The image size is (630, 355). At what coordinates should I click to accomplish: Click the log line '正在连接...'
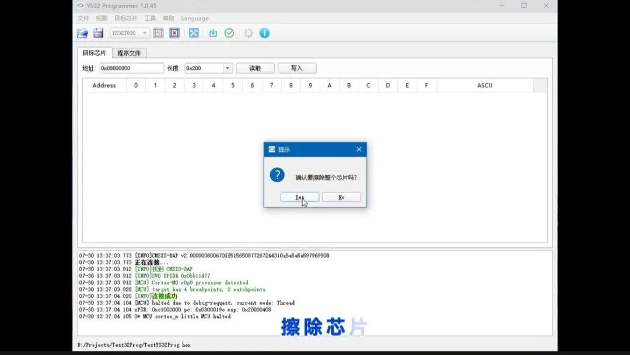coord(152,262)
